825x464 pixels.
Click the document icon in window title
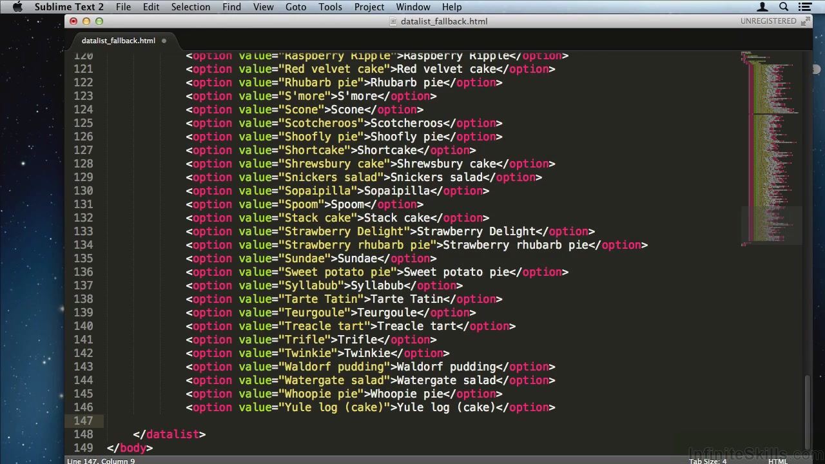tap(393, 21)
